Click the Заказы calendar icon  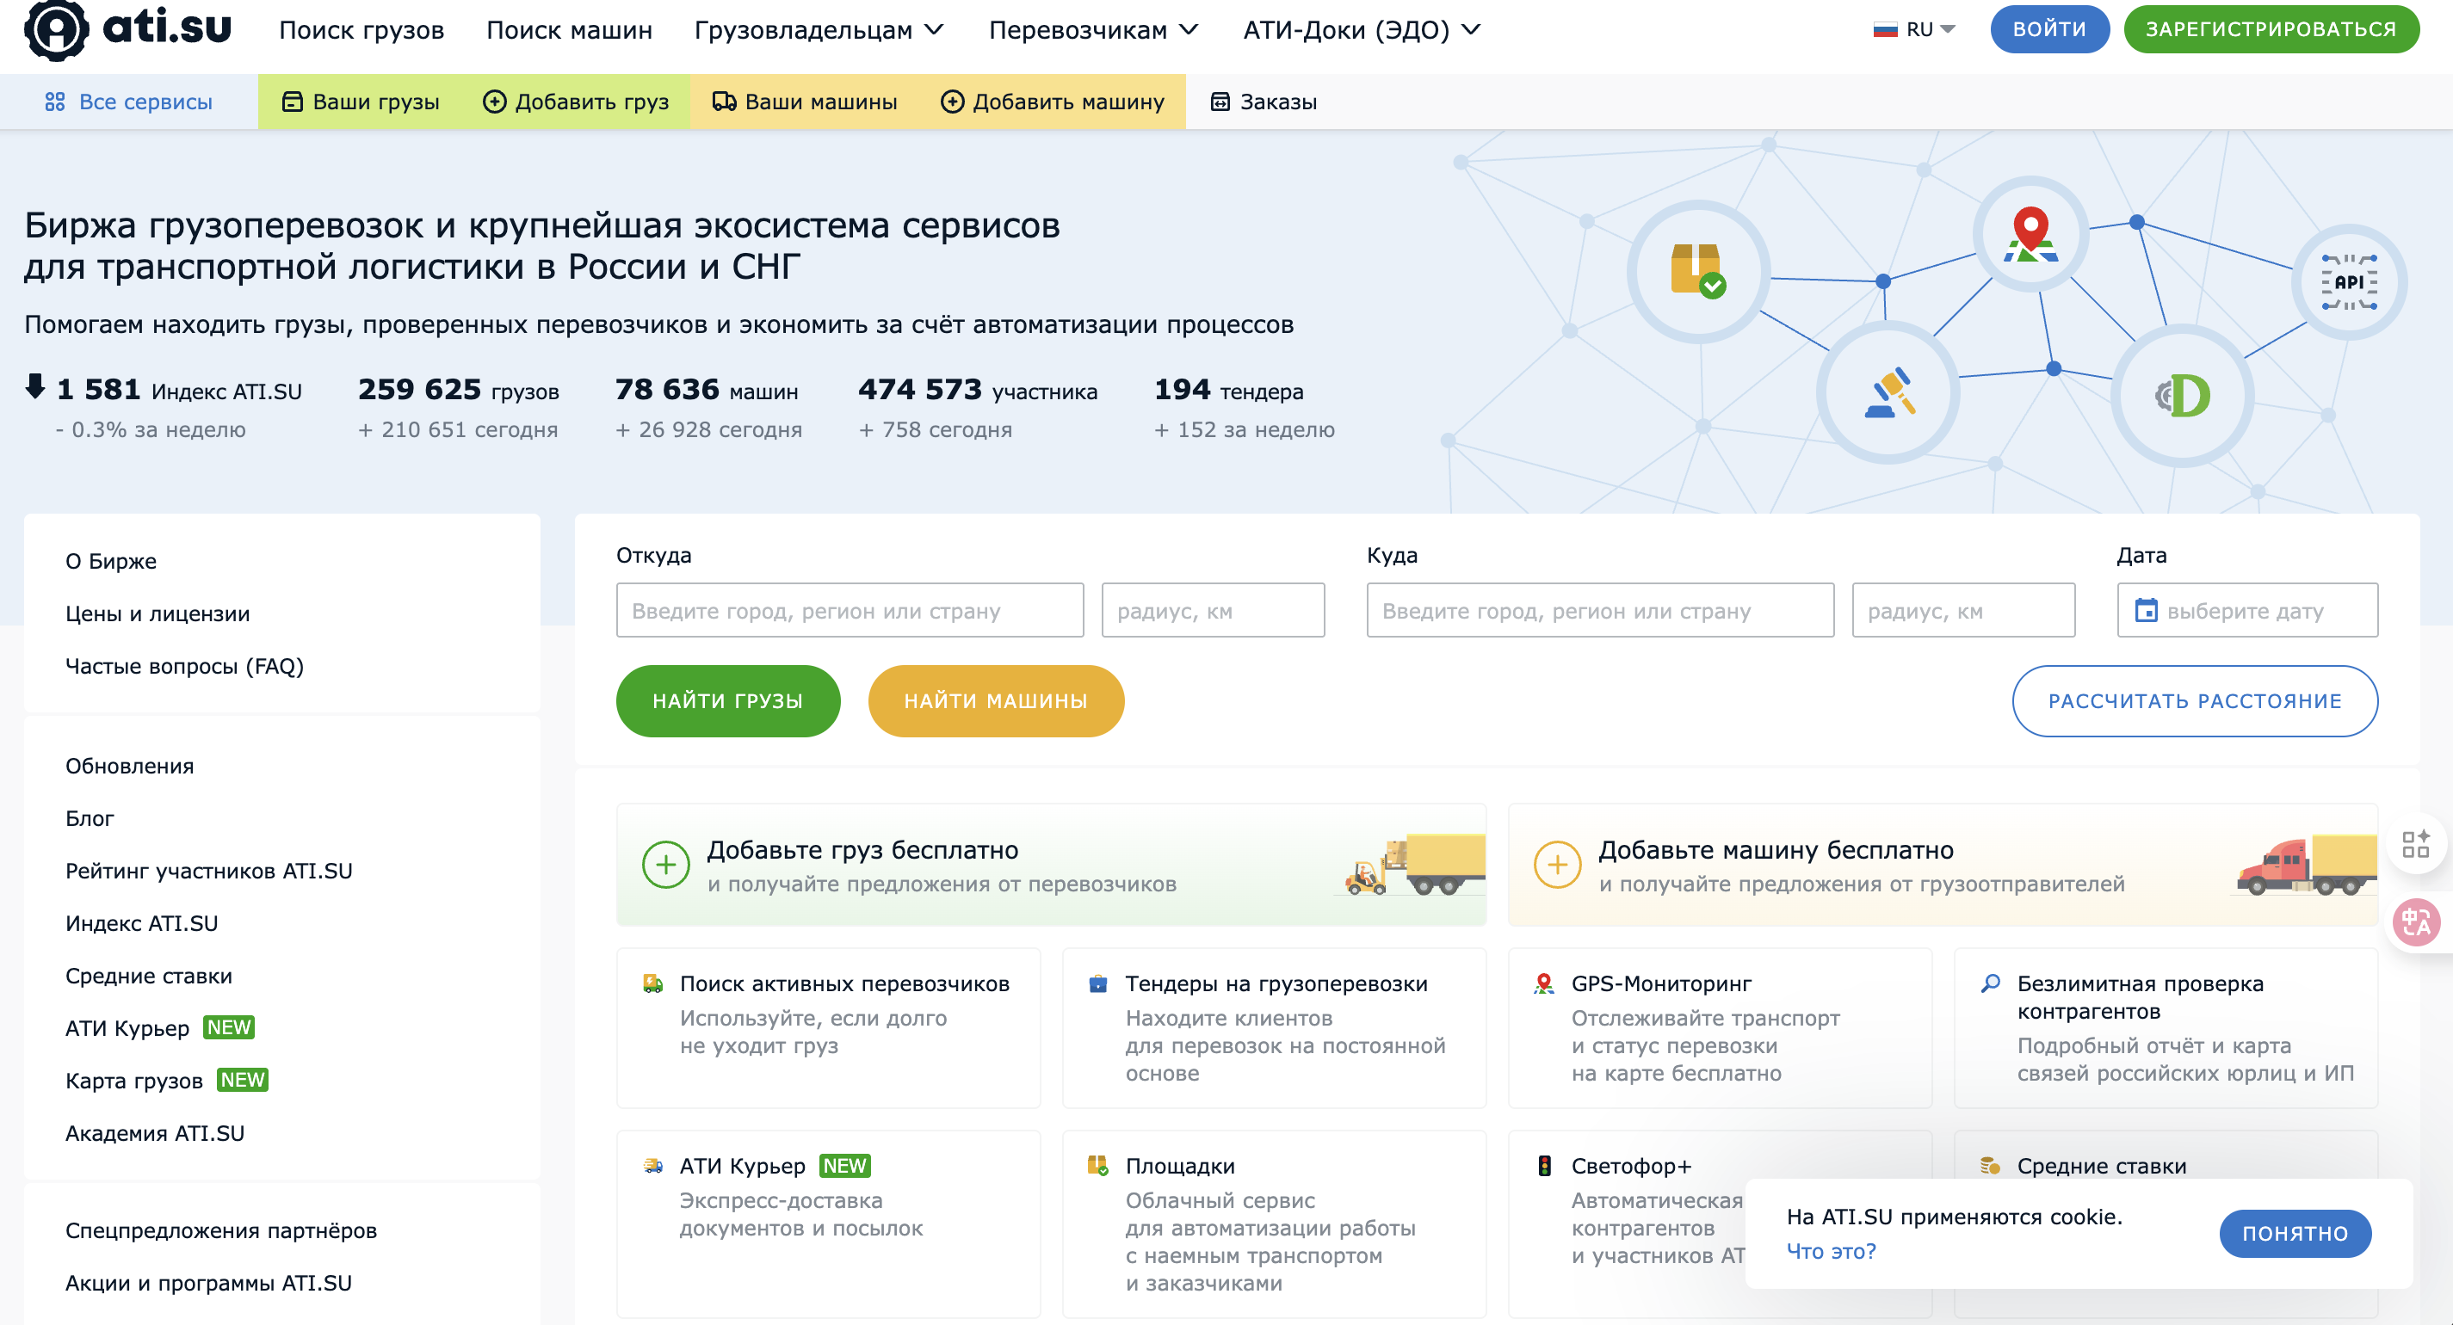(x=1220, y=102)
